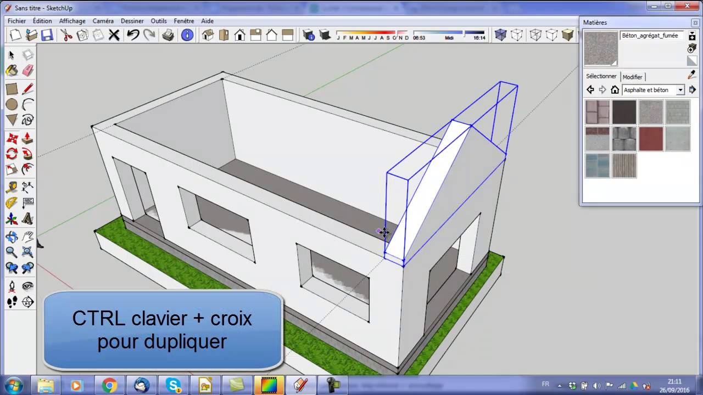Select the Scale tool

12,170
